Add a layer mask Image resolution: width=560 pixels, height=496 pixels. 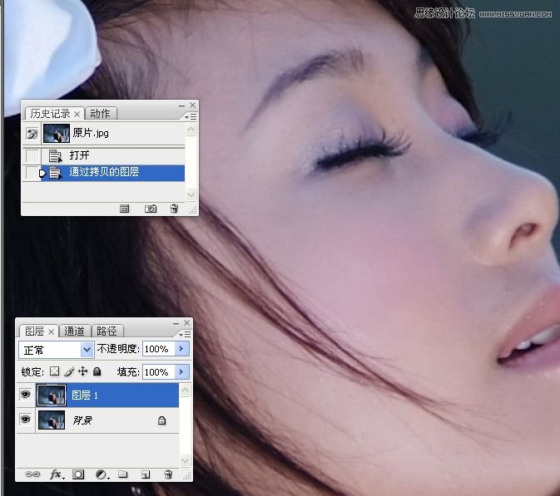click(x=78, y=474)
